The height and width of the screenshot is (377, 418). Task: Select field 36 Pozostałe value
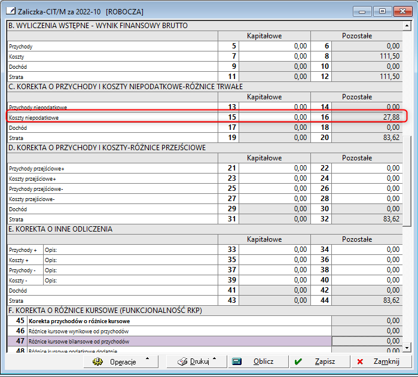point(367,260)
